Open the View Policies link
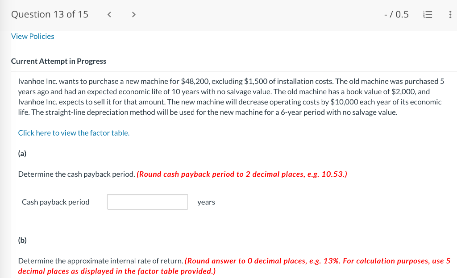Image resolution: width=457 pixels, height=278 pixels. 32,36
